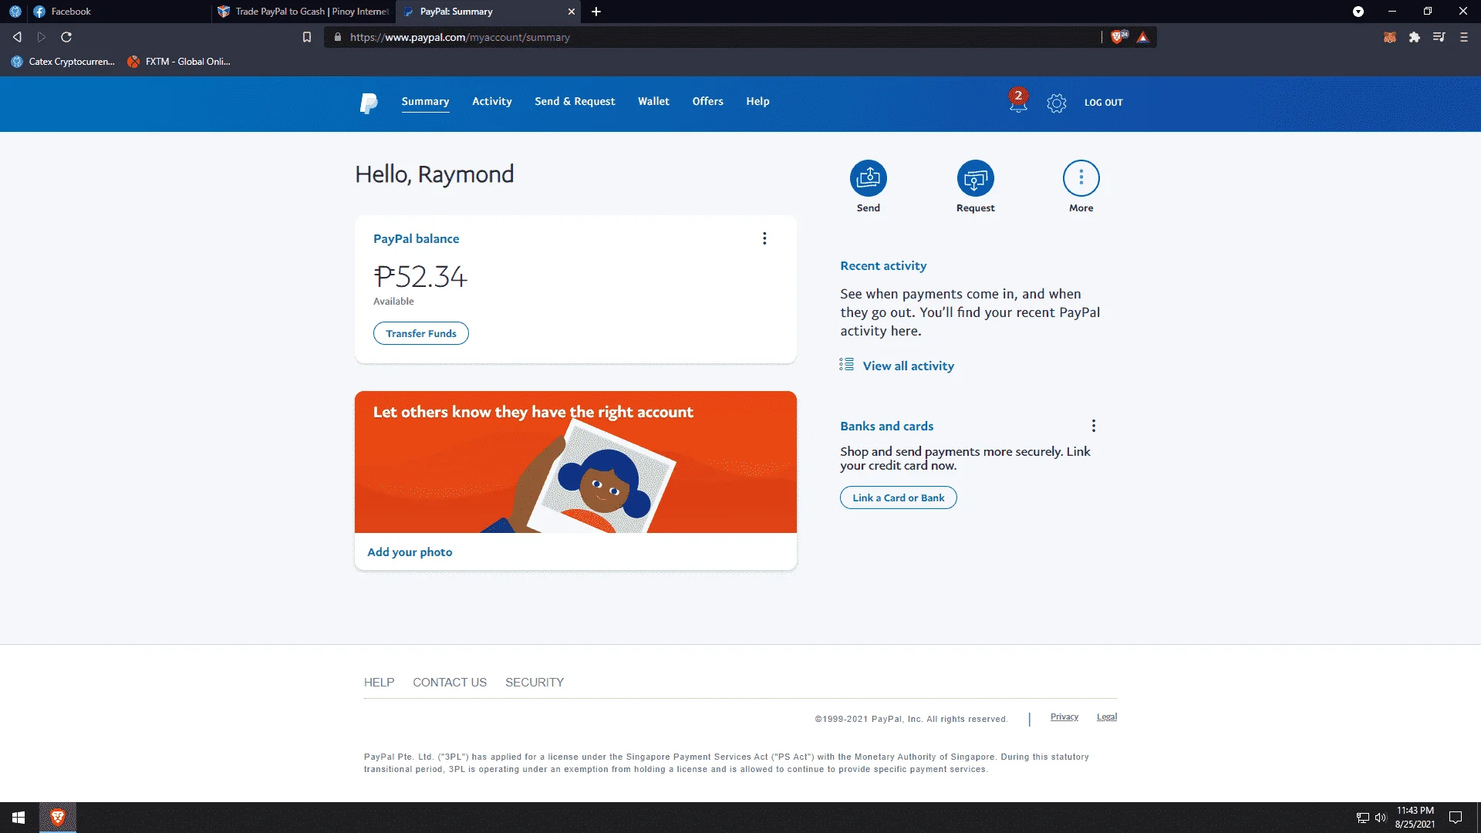Click the add photo promo banner image
Viewport: 1481px width, 833px height.
[x=575, y=462]
